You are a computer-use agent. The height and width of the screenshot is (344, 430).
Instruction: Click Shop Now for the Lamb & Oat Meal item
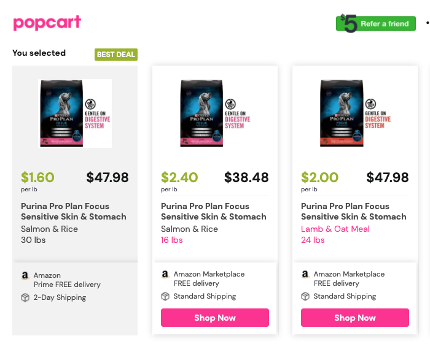[355, 318]
